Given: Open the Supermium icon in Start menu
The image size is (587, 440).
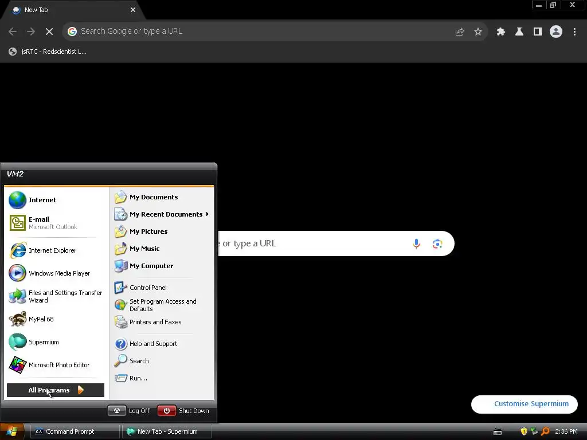Looking at the screenshot, I should [x=18, y=342].
